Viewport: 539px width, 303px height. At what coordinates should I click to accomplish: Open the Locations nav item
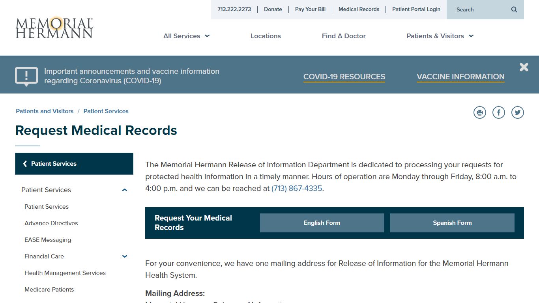click(x=266, y=36)
